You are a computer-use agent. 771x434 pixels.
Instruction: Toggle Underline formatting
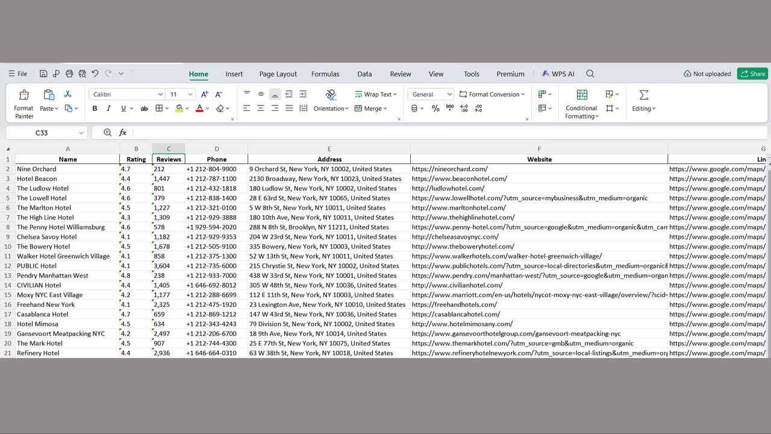123,108
